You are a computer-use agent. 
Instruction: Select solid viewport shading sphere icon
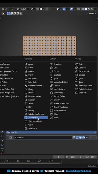tap(86, 9)
